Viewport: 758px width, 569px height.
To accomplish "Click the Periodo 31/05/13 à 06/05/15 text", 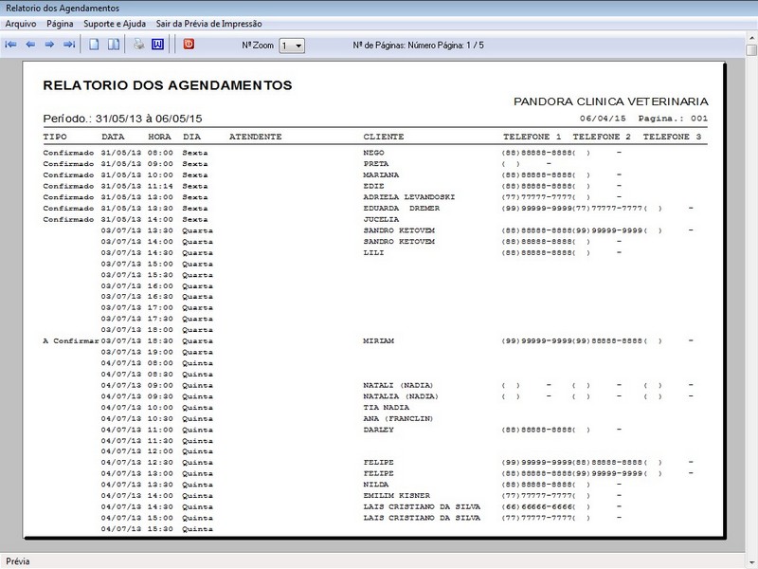I will [122, 119].
